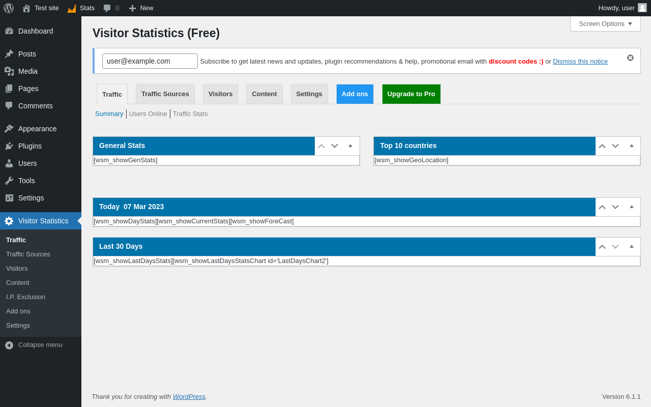Collapse the General Stats panel
The image size is (651, 407).
coord(350,146)
